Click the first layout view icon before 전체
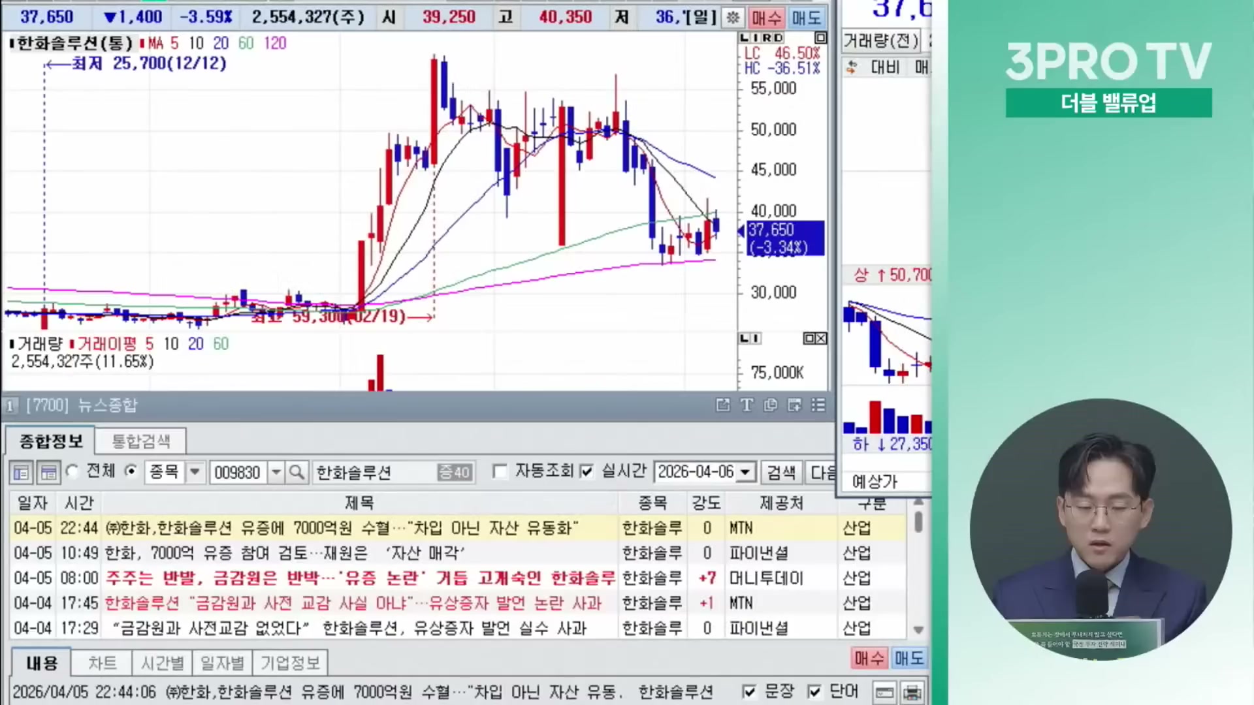This screenshot has height=705, width=1254. 21,472
